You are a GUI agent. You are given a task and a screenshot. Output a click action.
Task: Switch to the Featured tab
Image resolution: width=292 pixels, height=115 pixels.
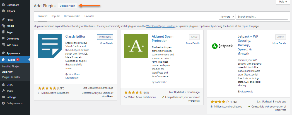pos(42,16)
